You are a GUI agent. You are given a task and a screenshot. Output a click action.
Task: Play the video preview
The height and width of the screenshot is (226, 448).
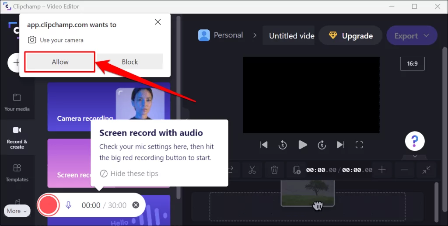303,145
